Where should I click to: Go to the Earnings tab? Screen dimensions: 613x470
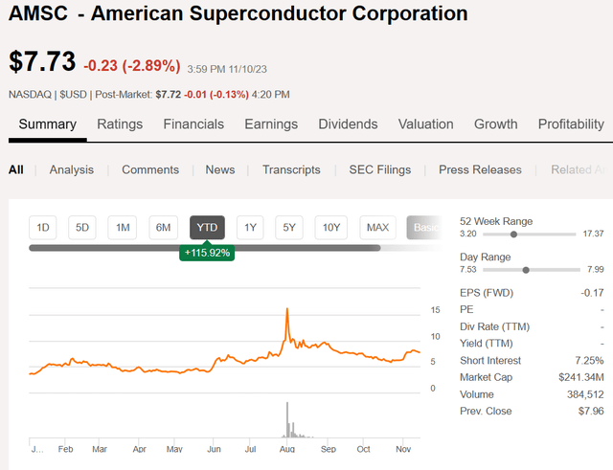pos(271,124)
